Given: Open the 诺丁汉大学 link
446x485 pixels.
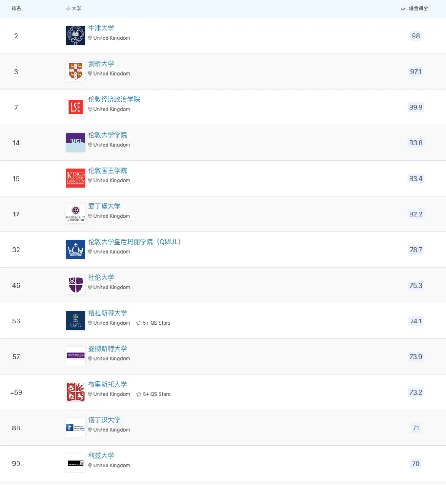Looking at the screenshot, I should pyautogui.click(x=104, y=420).
